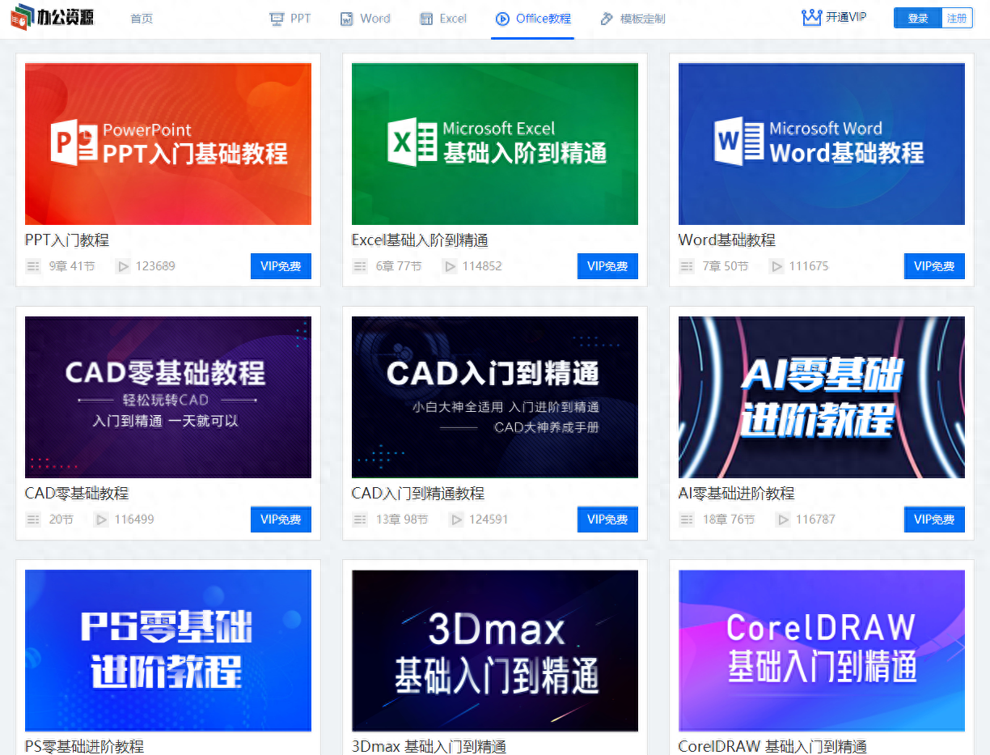Open the PPT menu item
This screenshot has width=990, height=755.
click(x=301, y=19)
